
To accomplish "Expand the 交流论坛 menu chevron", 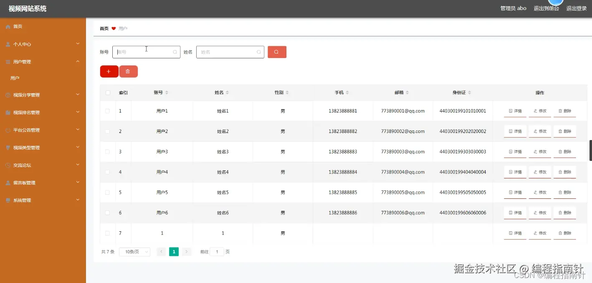I will click(x=78, y=165).
